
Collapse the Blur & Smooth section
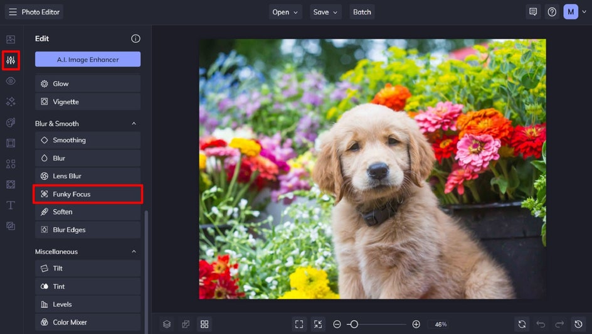pos(134,124)
